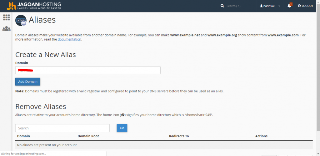The height and width of the screenshot is (156, 320).
Task: Click the Go button
Action: [122, 128]
